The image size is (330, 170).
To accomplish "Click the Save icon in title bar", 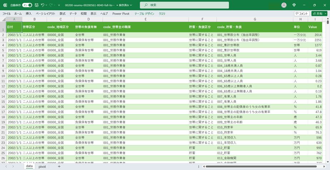I will point(36,5).
